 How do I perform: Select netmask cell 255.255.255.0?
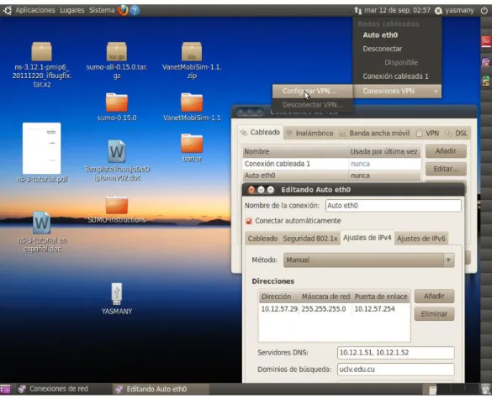pyautogui.click(x=325, y=309)
